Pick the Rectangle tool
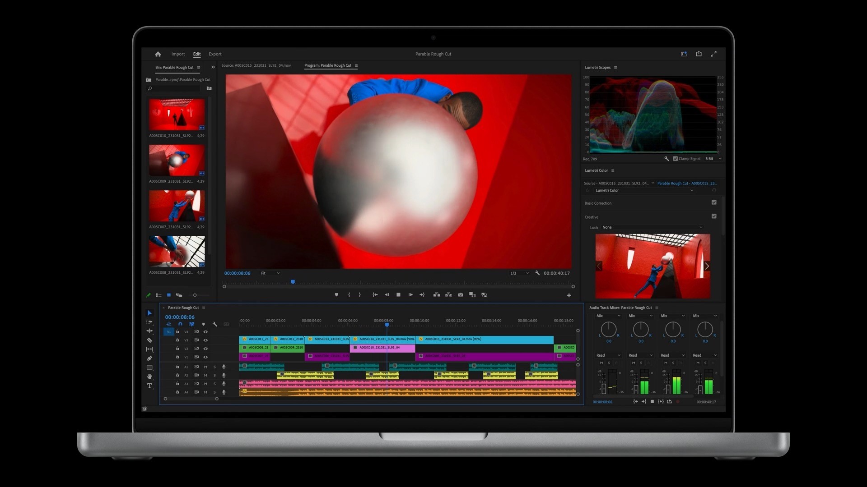The width and height of the screenshot is (867, 487). coord(149,368)
